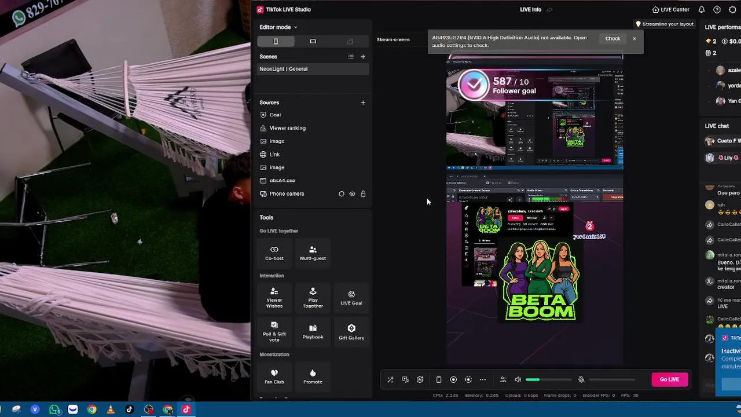
Task: Adjust the speaker volume slider
Action: 549,380
